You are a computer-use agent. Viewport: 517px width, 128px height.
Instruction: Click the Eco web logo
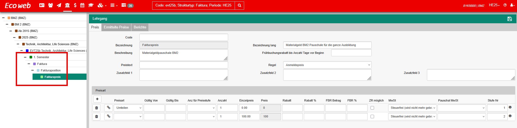tap(18, 5)
